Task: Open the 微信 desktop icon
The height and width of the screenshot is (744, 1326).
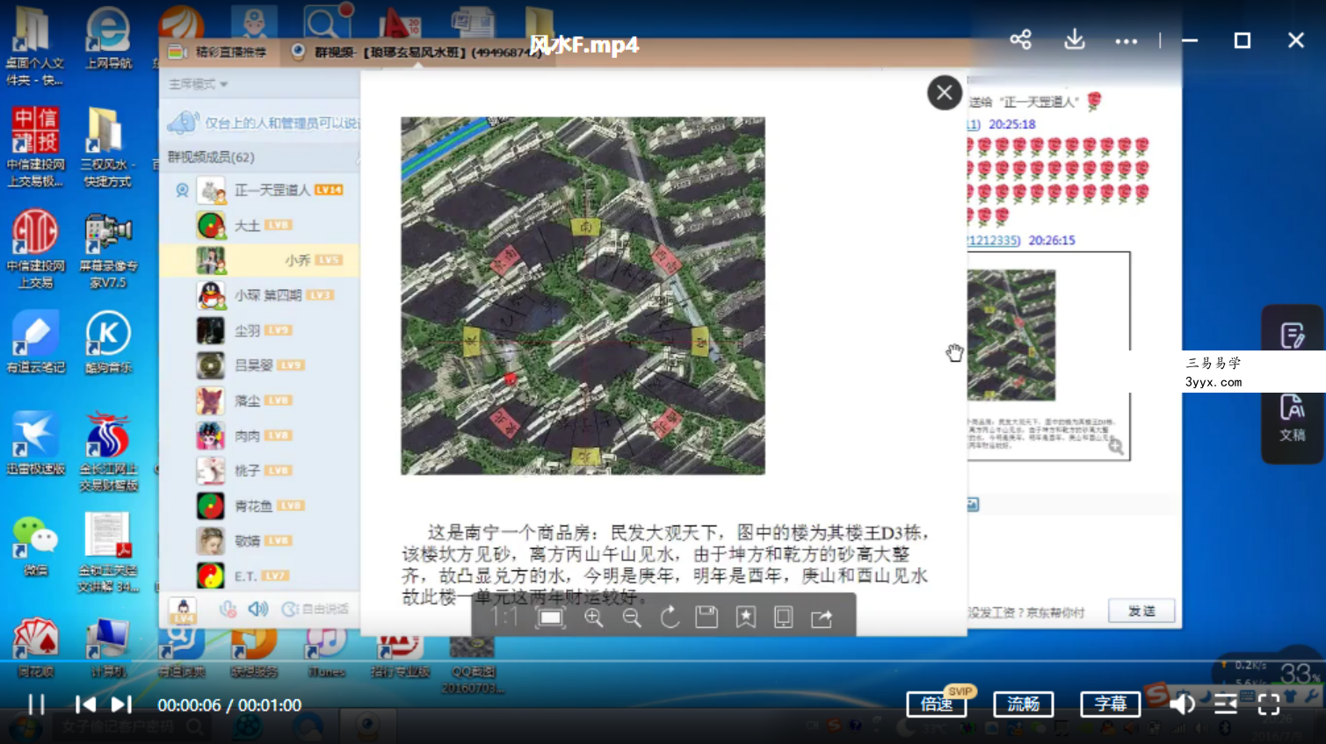Action: tap(35, 545)
